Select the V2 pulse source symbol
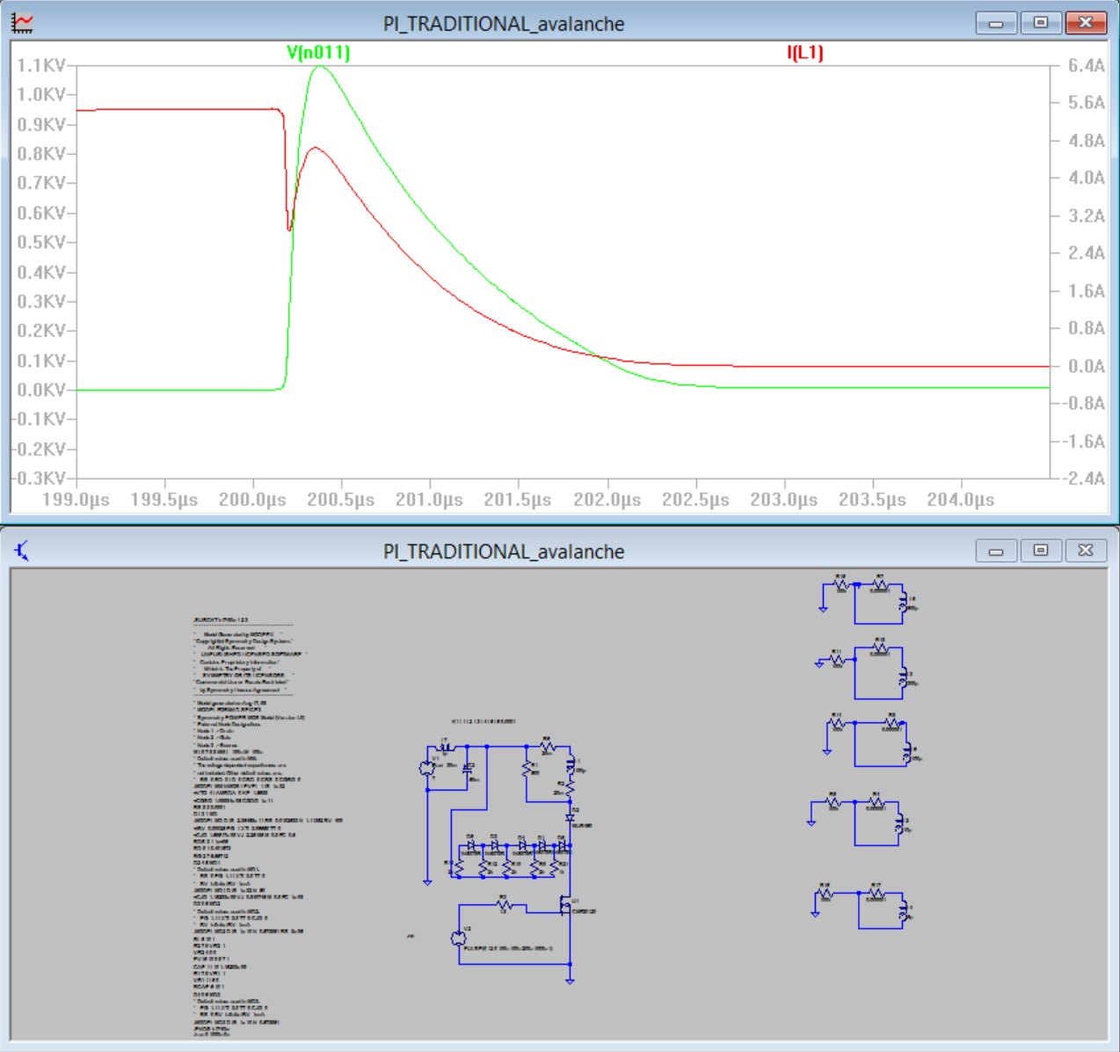The height and width of the screenshot is (1052, 1120). click(457, 939)
